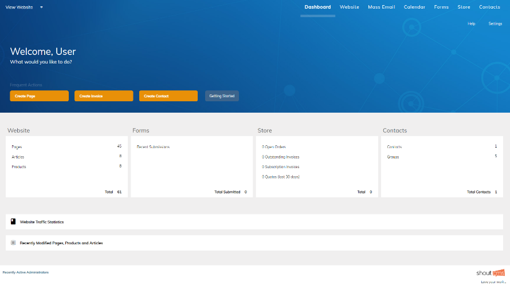Open the Groups row in Contacts card
Screen dimensions: 510x286
(442, 157)
